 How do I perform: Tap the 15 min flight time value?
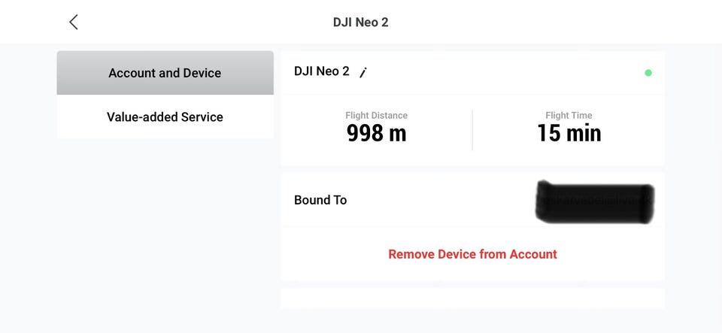pyautogui.click(x=569, y=133)
